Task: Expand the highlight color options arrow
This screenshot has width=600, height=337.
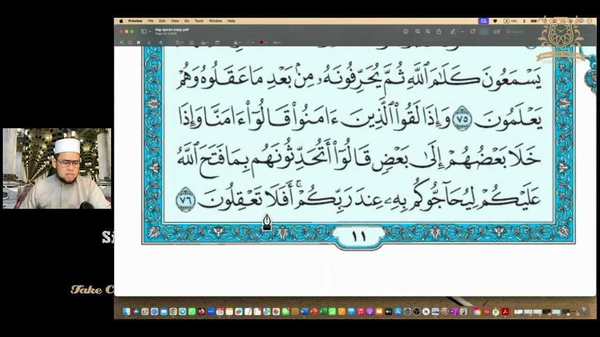Action: [x=462, y=31]
